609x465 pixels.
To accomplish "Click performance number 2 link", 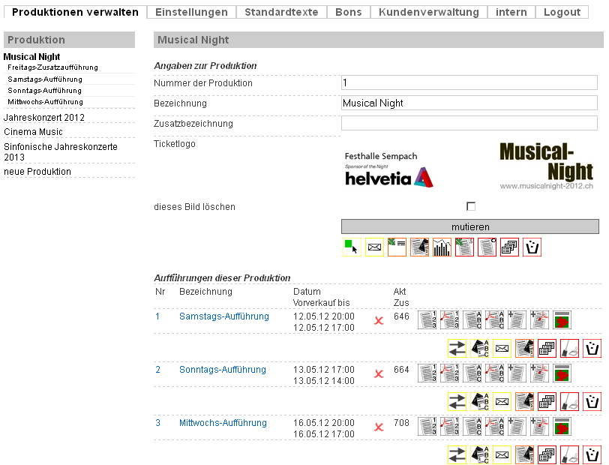I will (157, 370).
